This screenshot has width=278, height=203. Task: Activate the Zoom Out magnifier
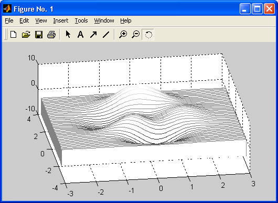click(136, 35)
